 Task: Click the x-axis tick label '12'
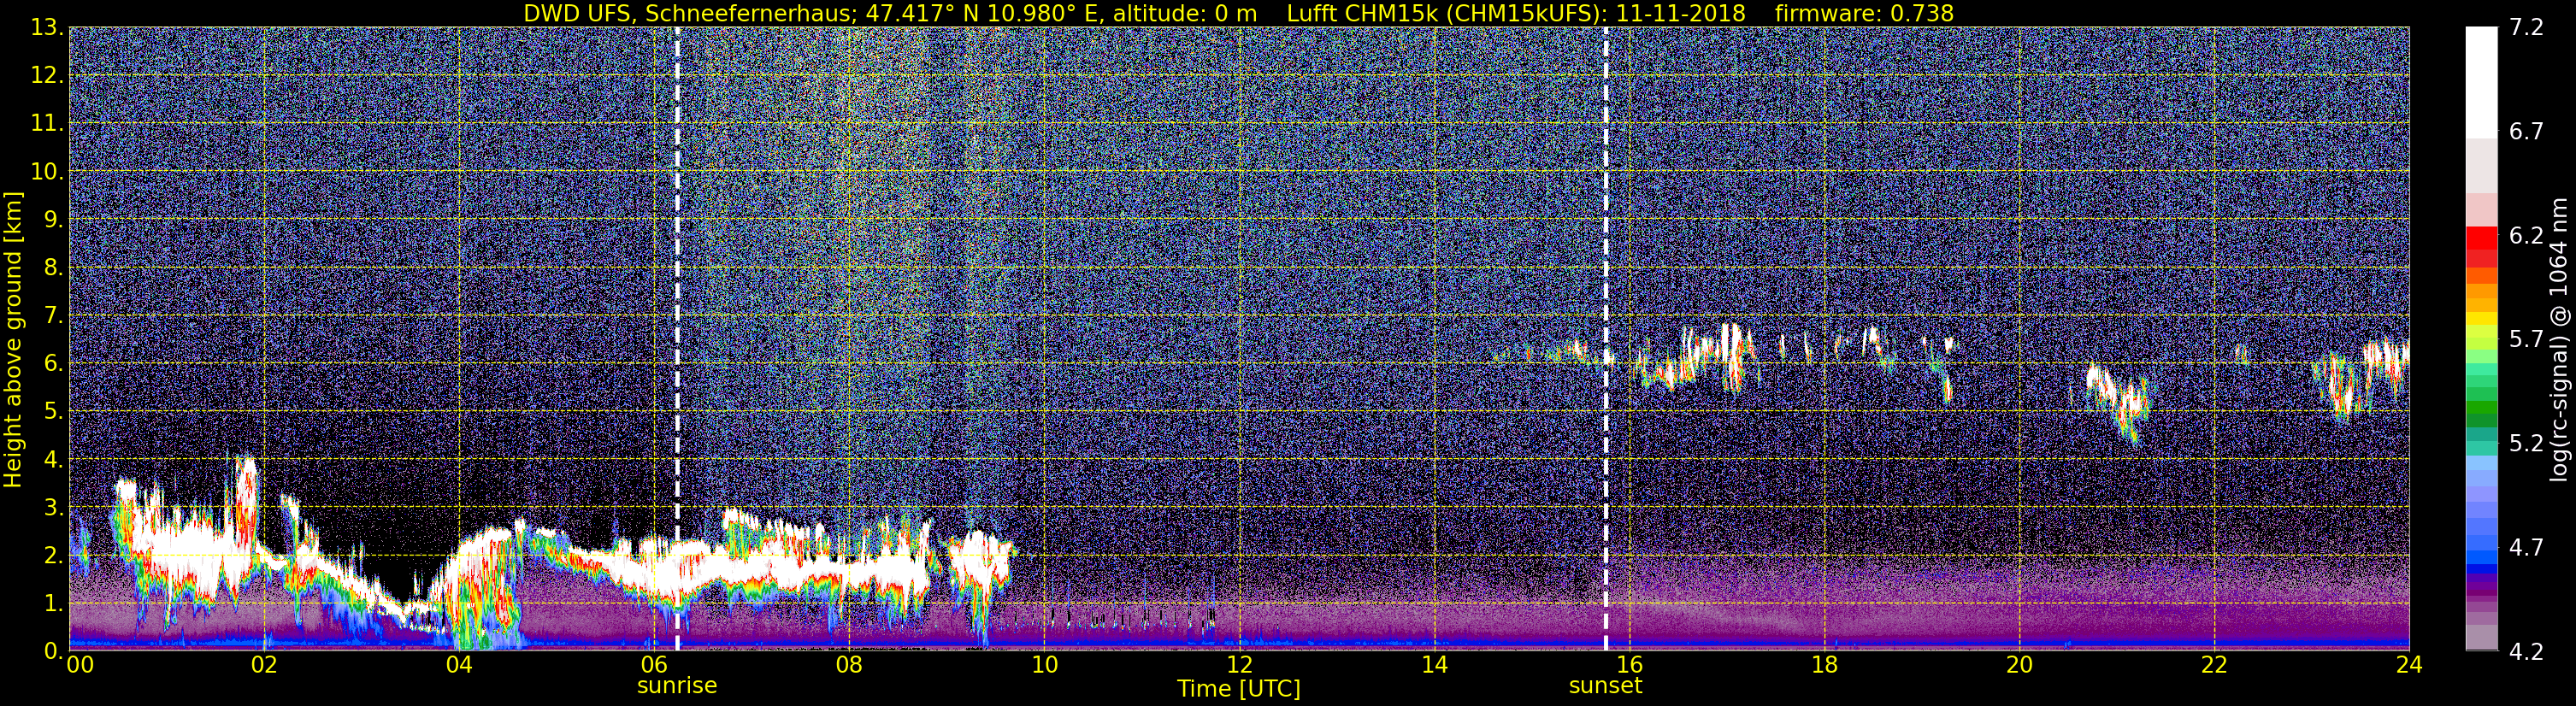(1239, 666)
